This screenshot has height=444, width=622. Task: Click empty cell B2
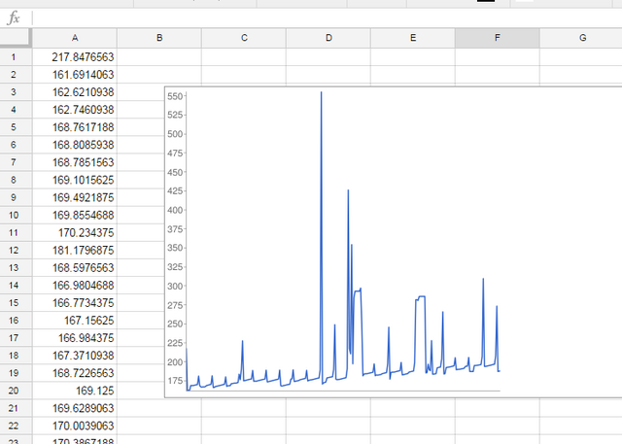(x=158, y=74)
